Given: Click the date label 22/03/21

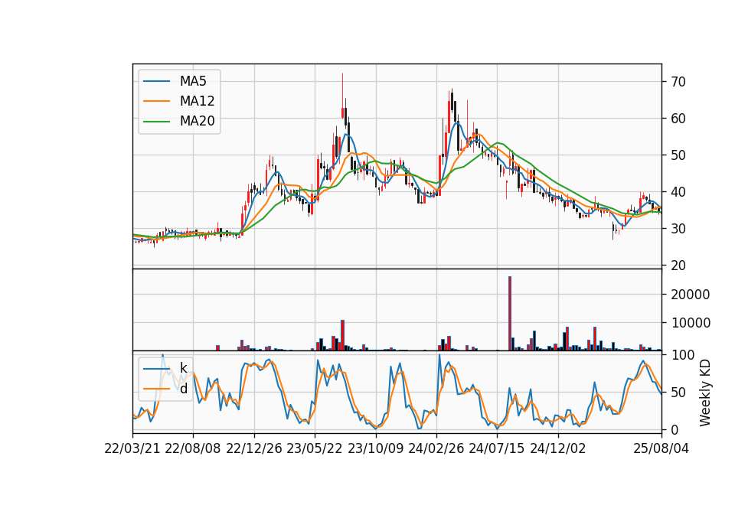Looking at the screenshot, I should click(x=132, y=448).
